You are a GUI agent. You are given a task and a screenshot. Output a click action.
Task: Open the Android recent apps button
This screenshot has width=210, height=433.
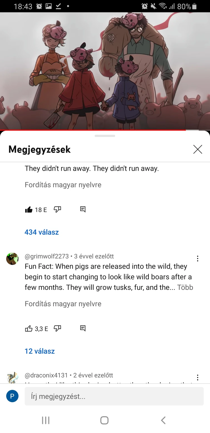46,420
